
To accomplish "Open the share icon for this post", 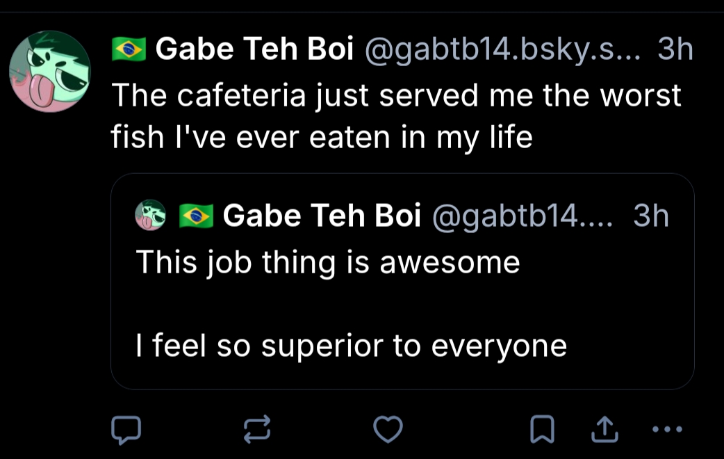I will (604, 430).
